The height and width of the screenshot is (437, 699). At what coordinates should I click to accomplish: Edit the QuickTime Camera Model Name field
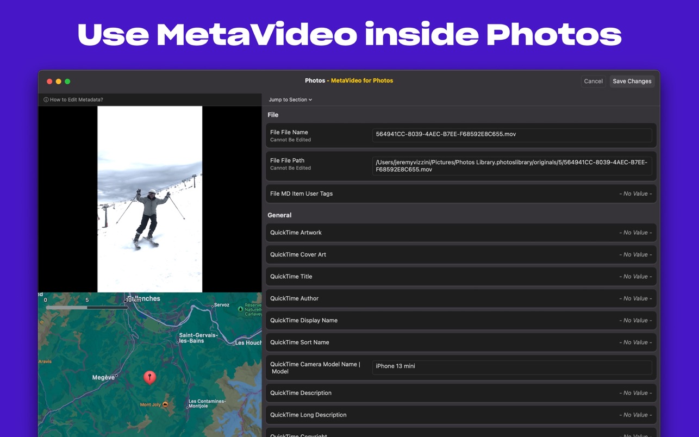[x=511, y=366]
